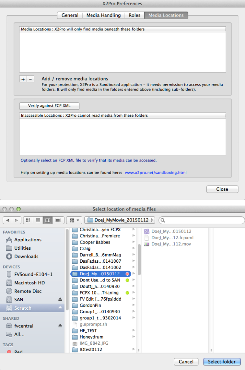
Task: Select Utilities in the sidebar
Action: click(22, 248)
